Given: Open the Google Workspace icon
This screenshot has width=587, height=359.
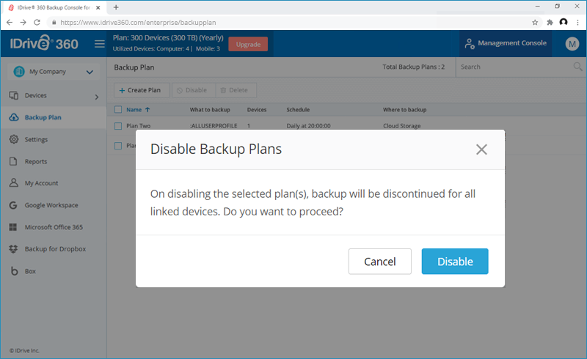Looking at the screenshot, I should click(14, 205).
